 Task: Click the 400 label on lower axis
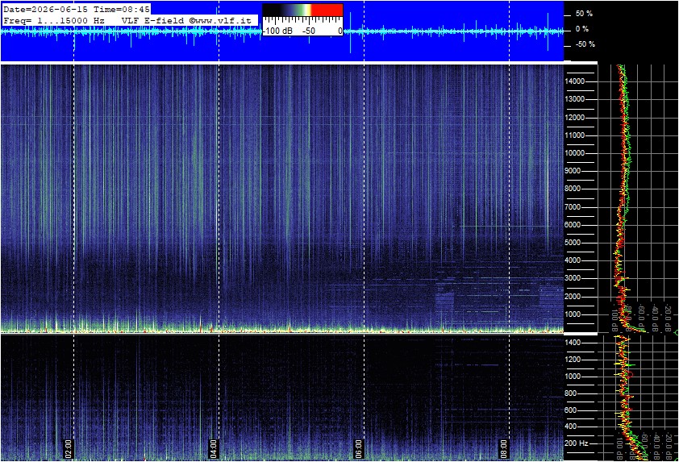pos(571,427)
